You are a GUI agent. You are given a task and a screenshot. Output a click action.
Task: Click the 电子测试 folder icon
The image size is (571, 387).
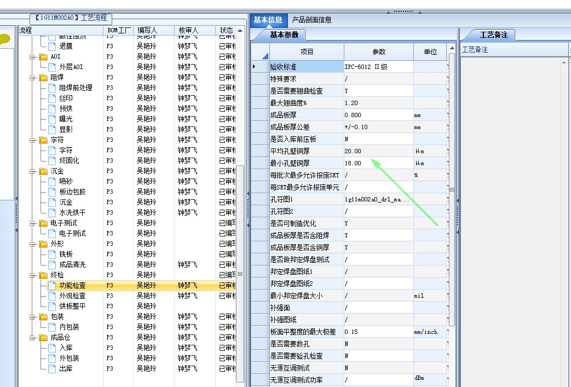pyautogui.click(x=43, y=223)
